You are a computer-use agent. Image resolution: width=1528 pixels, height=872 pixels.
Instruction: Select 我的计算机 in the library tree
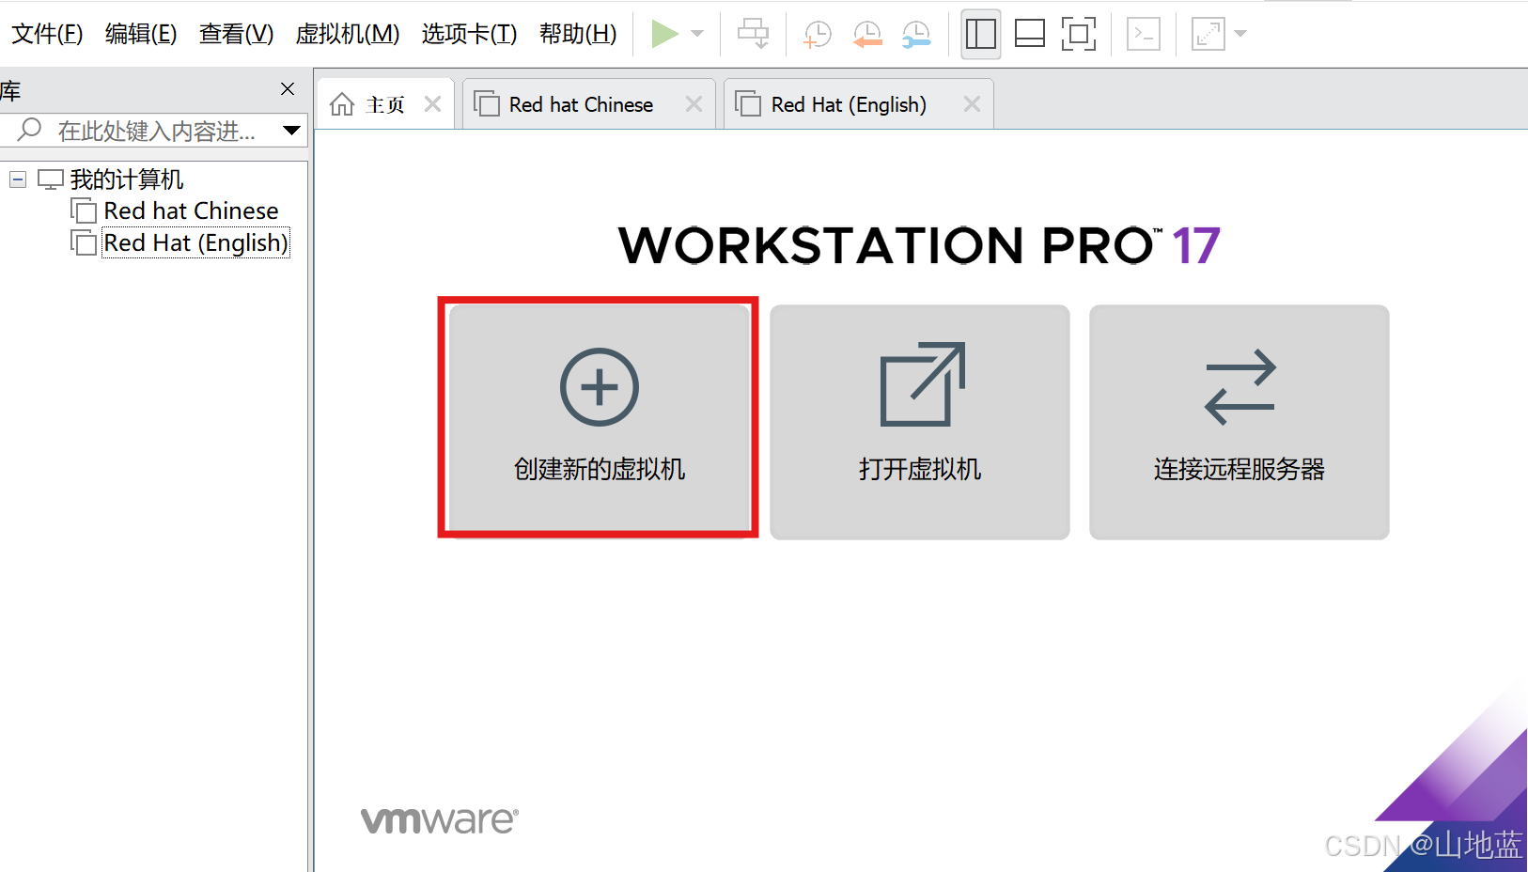coord(127,179)
